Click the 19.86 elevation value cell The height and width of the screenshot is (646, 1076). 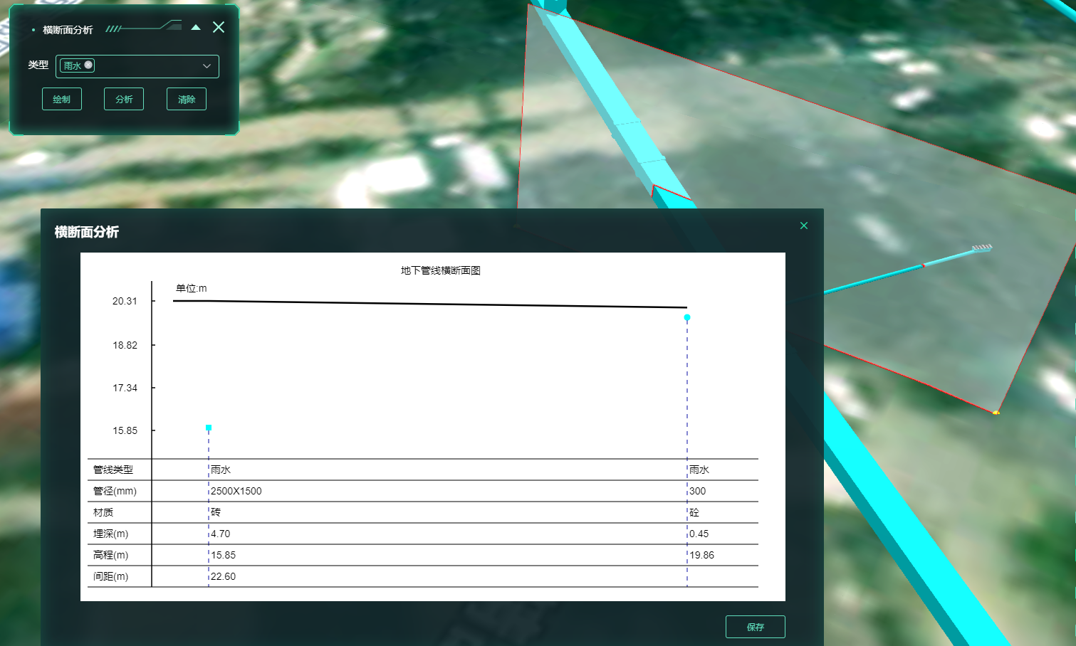(701, 555)
